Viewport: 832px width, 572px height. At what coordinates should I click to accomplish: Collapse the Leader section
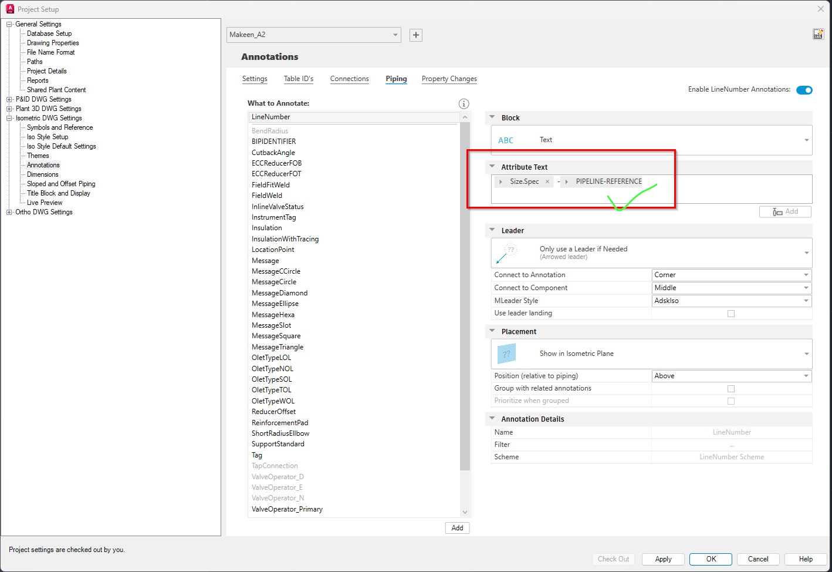pyautogui.click(x=492, y=230)
